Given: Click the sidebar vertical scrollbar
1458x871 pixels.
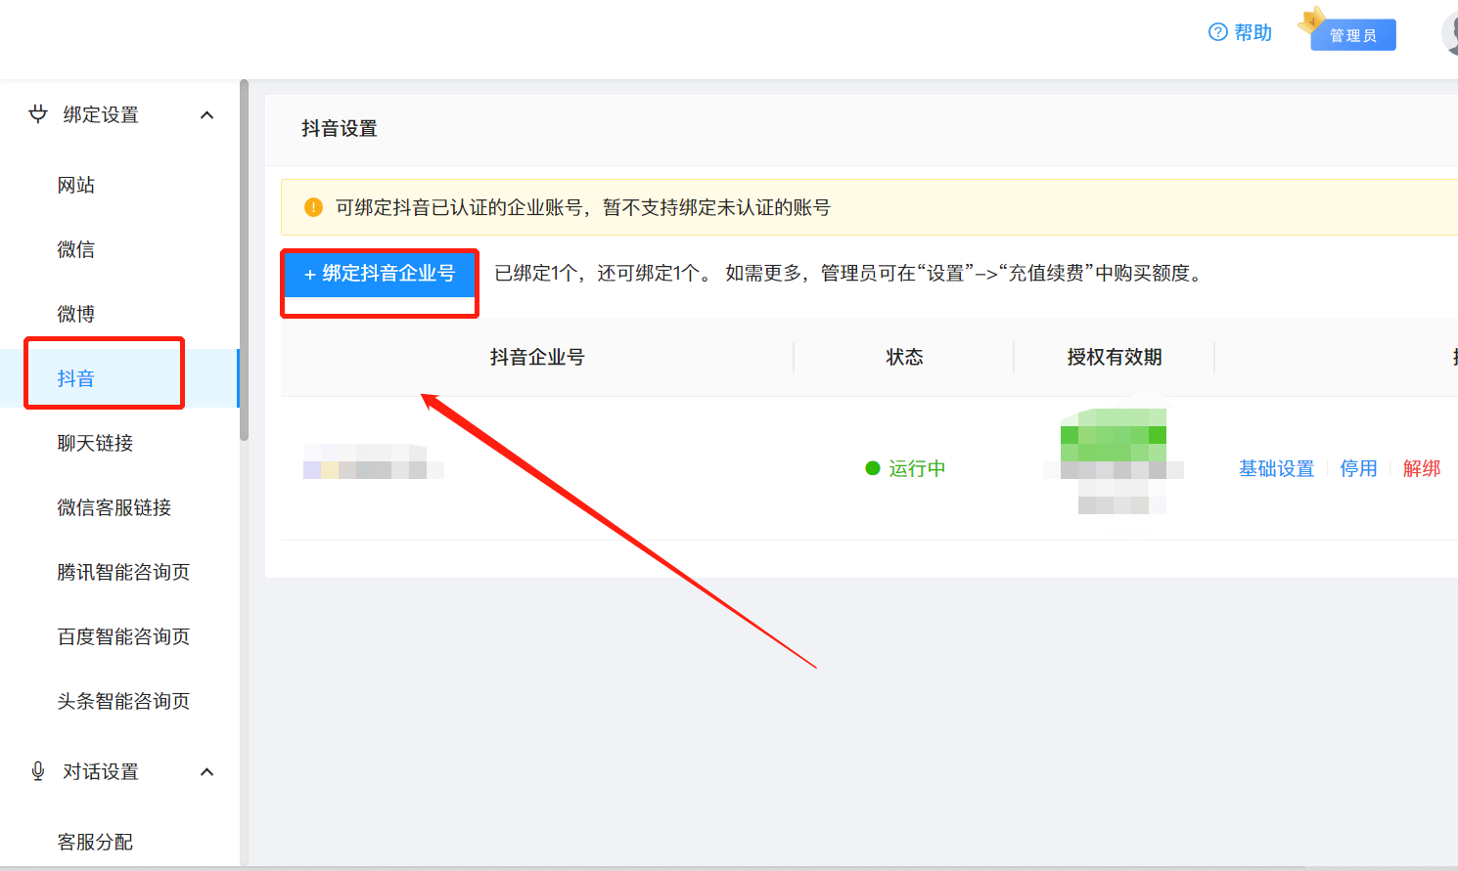Looking at the screenshot, I should pos(244,260).
